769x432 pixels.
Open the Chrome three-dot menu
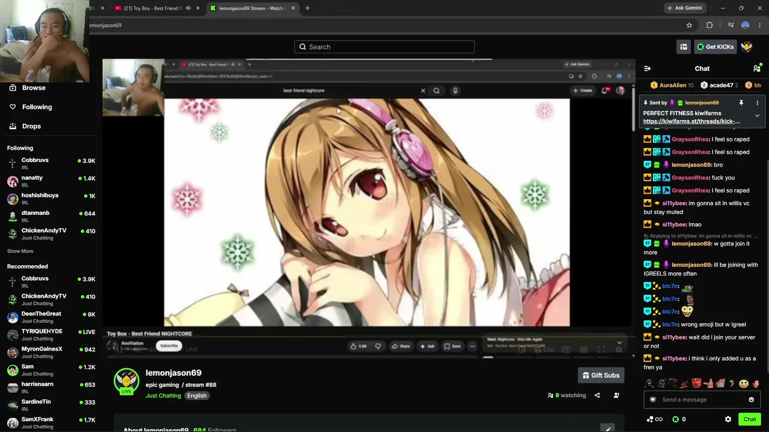tap(760, 25)
